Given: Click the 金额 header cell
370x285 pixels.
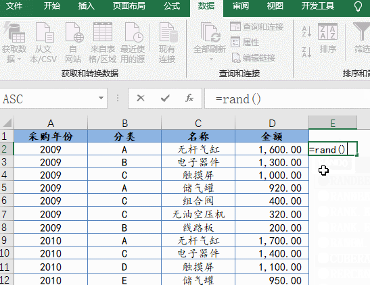Looking at the screenshot, I should [x=272, y=136].
